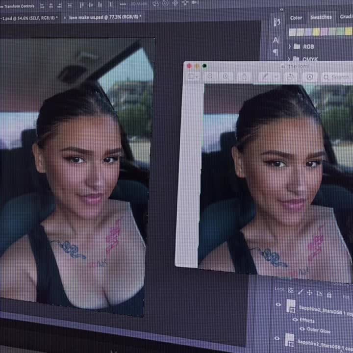
Task: Select the 3D Slide camera icon
Action: 185,3
